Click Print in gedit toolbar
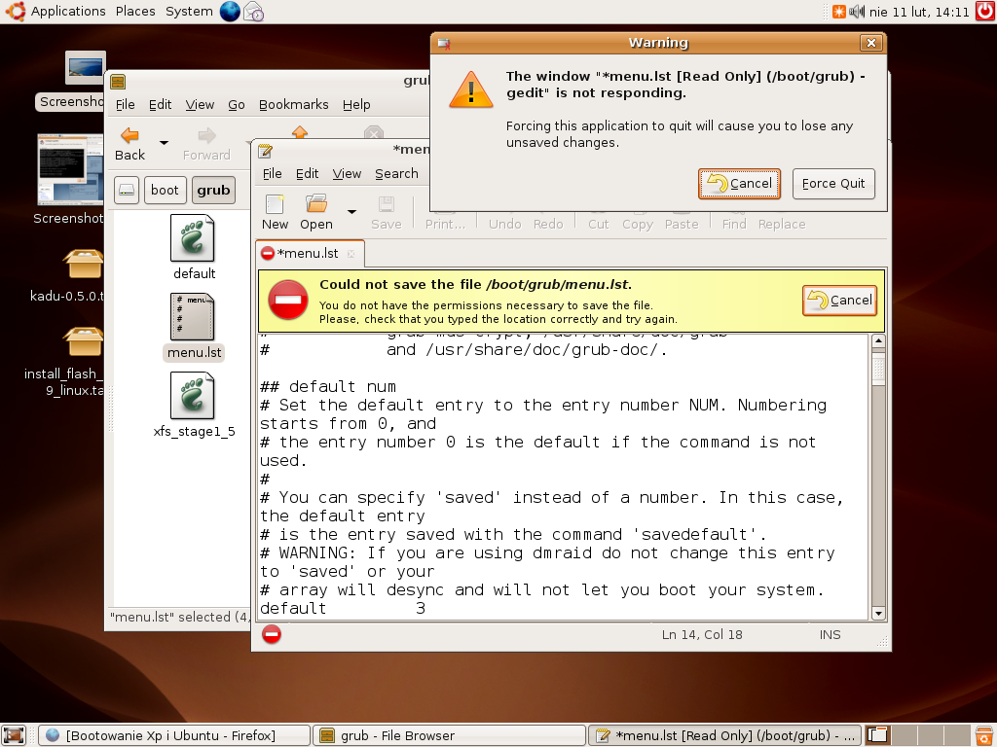This screenshot has height=747, width=997. click(445, 224)
